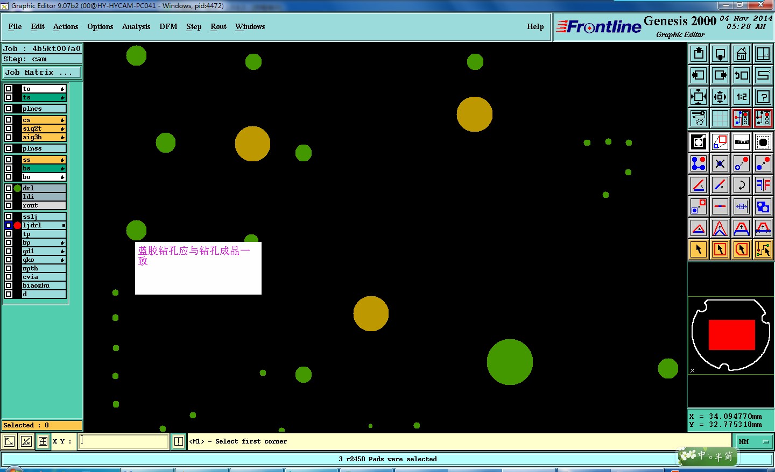The image size is (775, 472).
Task: Click the XY window split icon
Action: click(763, 54)
